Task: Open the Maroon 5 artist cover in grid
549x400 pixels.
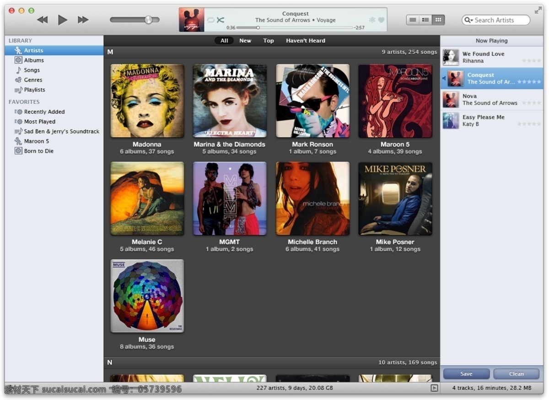Action: pos(395,101)
